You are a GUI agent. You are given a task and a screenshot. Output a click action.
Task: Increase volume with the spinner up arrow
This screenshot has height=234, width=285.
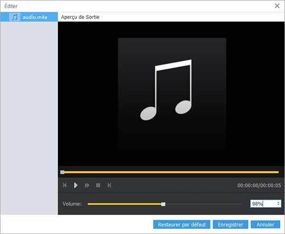pos(278,202)
